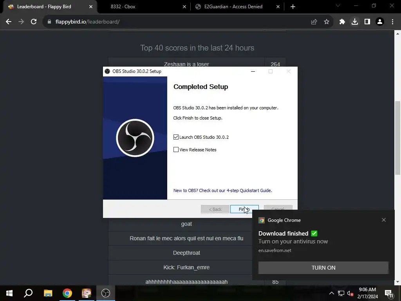401x301 pixels.
Task: Click the scrollbar down arrow
Action: pyautogui.click(x=397, y=282)
